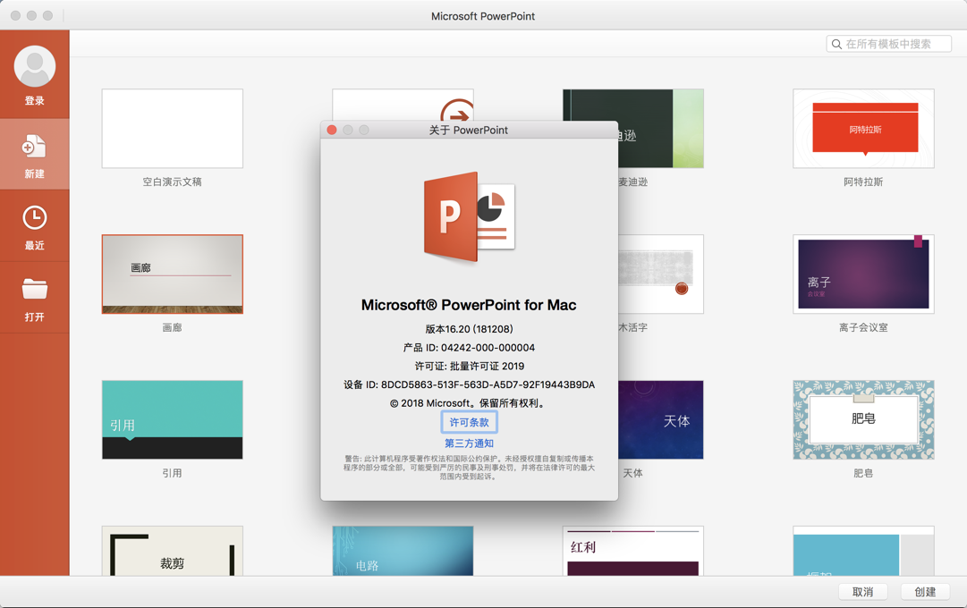Viewport: 967px width, 608px height.
Task: Click the 版本16.20 (181208) version text
Action: [x=470, y=329]
